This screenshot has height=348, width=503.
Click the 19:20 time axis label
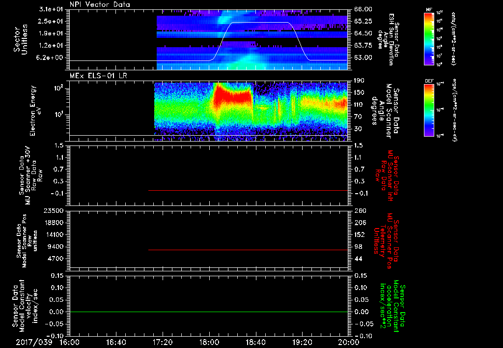click(302, 342)
